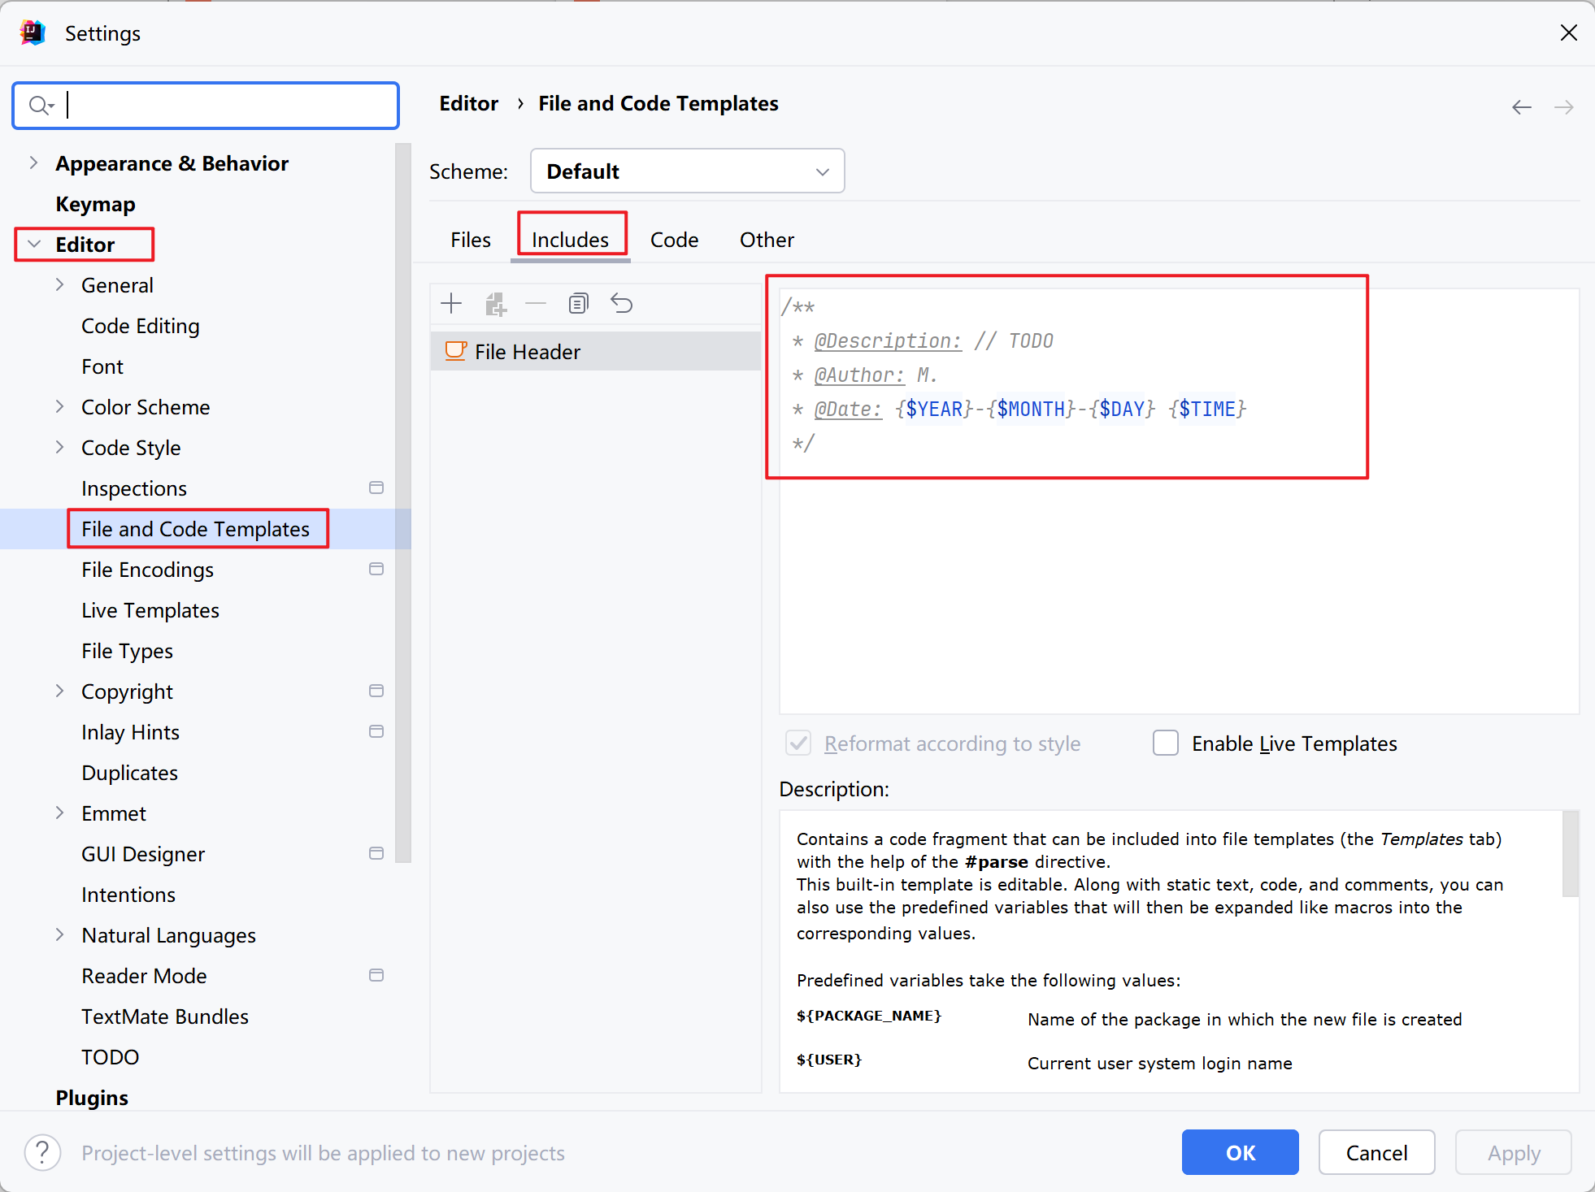Open the Scheme dropdown
This screenshot has height=1192, width=1595.
coord(685,171)
